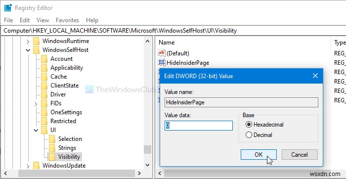Confirm the DWORD edit with OK
This screenshot has width=346, height=179.
pyautogui.click(x=259, y=154)
